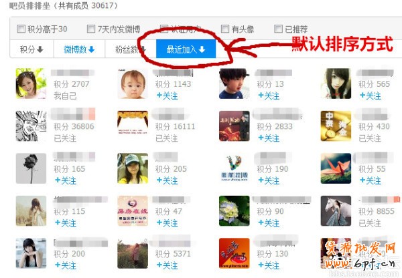Follow the member with 积分 190
Image resolution: width=402 pixels, height=278 pixels.
coord(269,180)
